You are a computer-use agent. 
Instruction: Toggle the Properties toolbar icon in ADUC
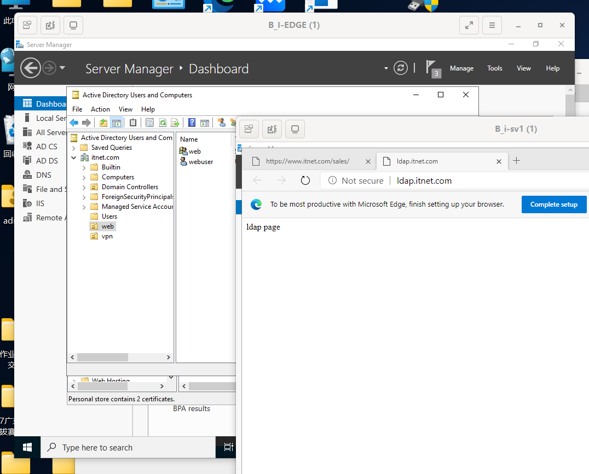[149, 122]
